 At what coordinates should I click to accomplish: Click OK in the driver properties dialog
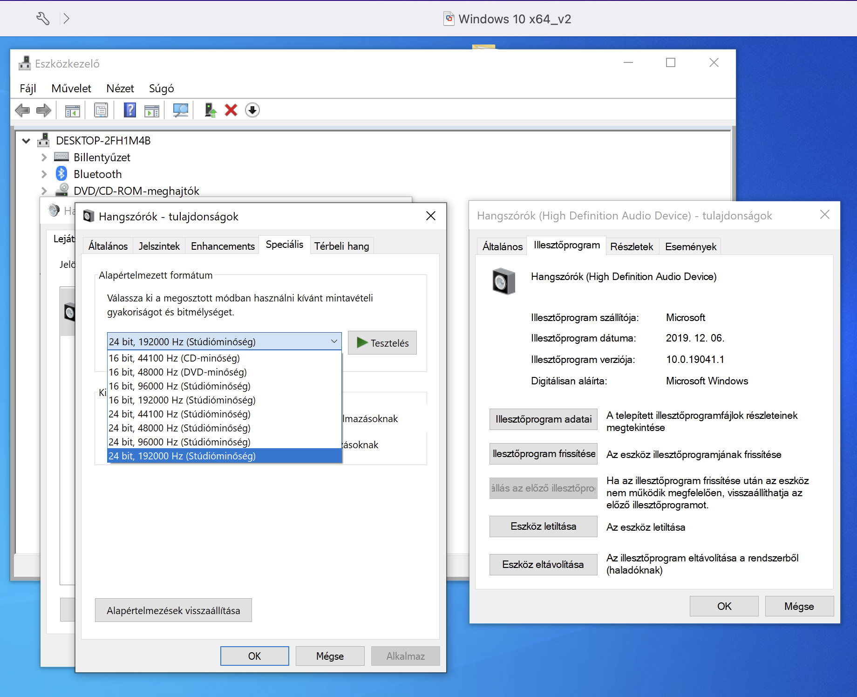coord(724,606)
